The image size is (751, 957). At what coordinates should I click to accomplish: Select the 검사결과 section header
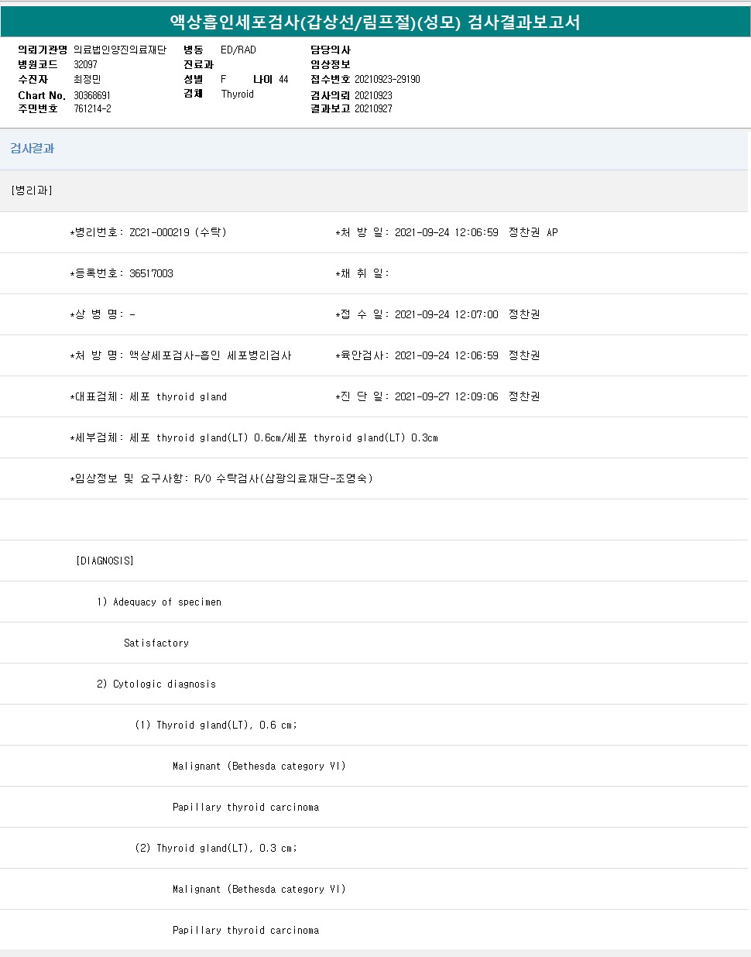click(33, 149)
